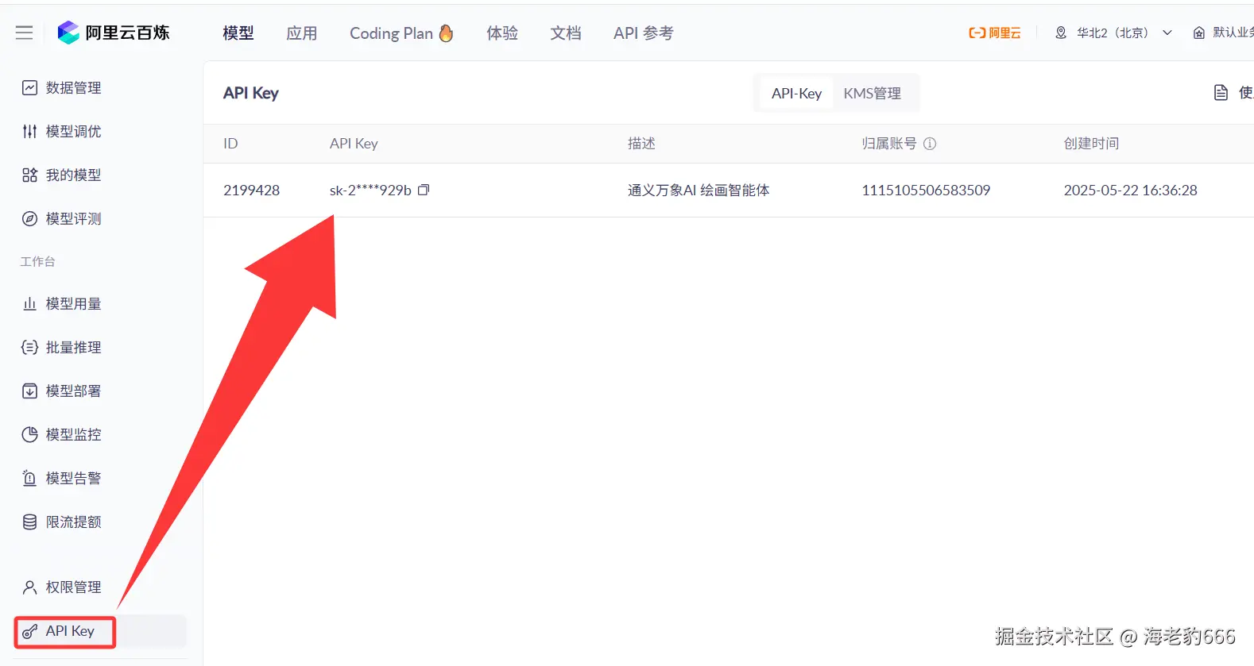Open the 文档 top navigation tab
The height and width of the screenshot is (666, 1254).
[x=566, y=33]
